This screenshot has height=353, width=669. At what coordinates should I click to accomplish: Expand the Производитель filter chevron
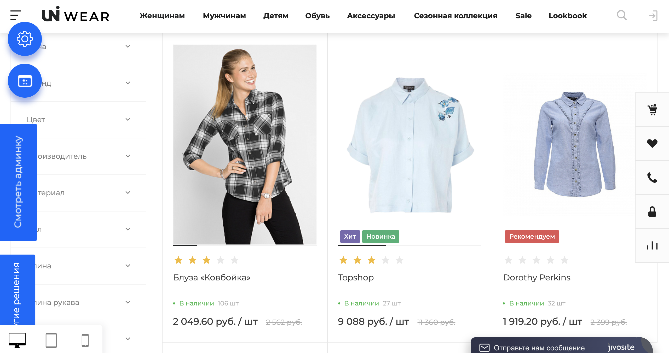point(128,156)
